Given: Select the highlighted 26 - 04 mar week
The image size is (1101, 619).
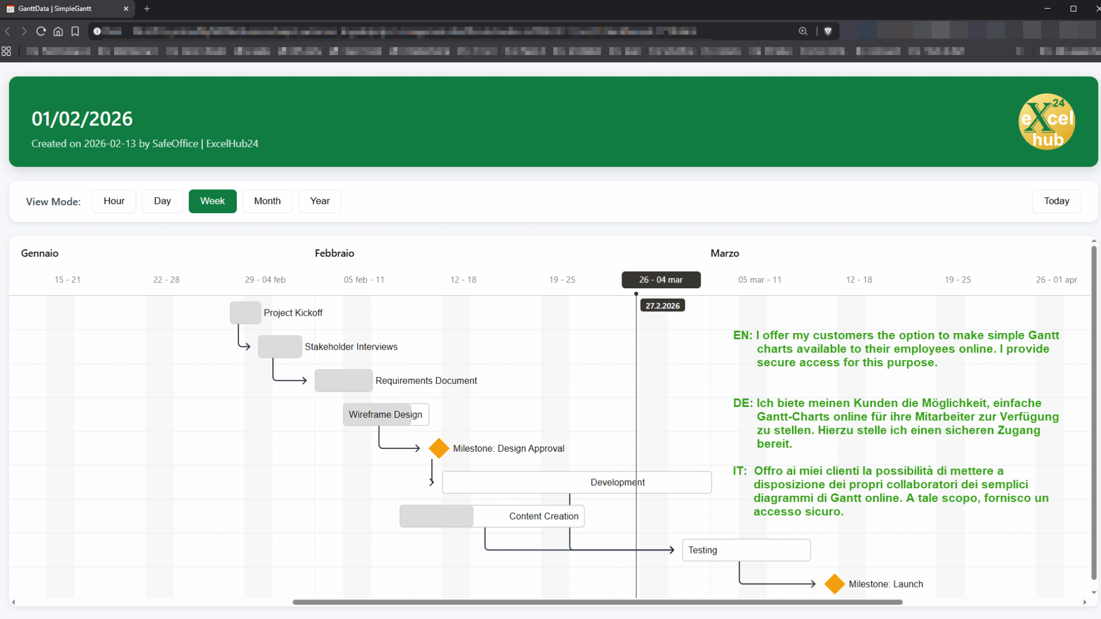Looking at the screenshot, I should 661,280.
